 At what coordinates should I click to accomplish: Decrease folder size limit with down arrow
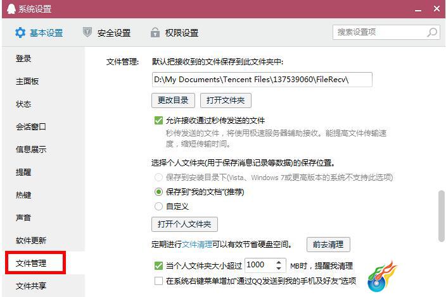(279, 269)
